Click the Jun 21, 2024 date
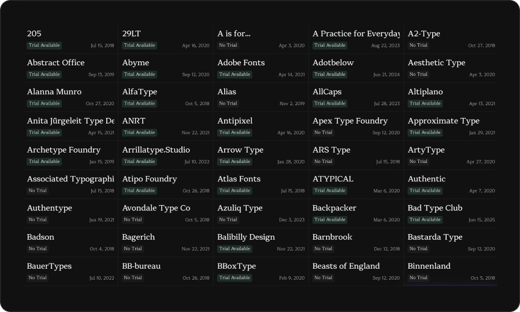Screen dimensions: 520x312 click(x=387, y=75)
